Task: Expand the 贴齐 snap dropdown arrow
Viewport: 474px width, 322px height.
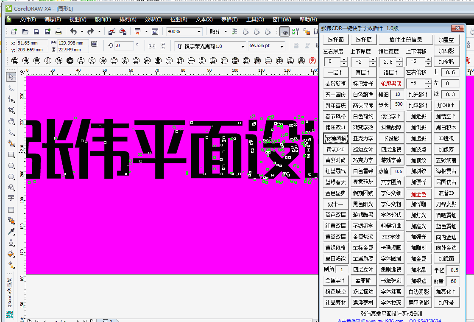Action: click(x=226, y=31)
